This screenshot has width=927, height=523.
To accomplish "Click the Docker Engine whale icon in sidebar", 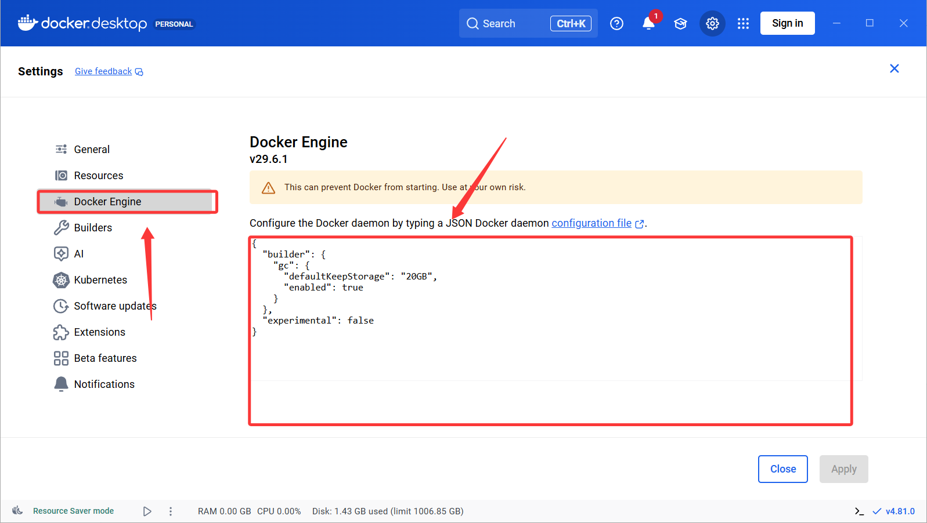I will 61,202.
